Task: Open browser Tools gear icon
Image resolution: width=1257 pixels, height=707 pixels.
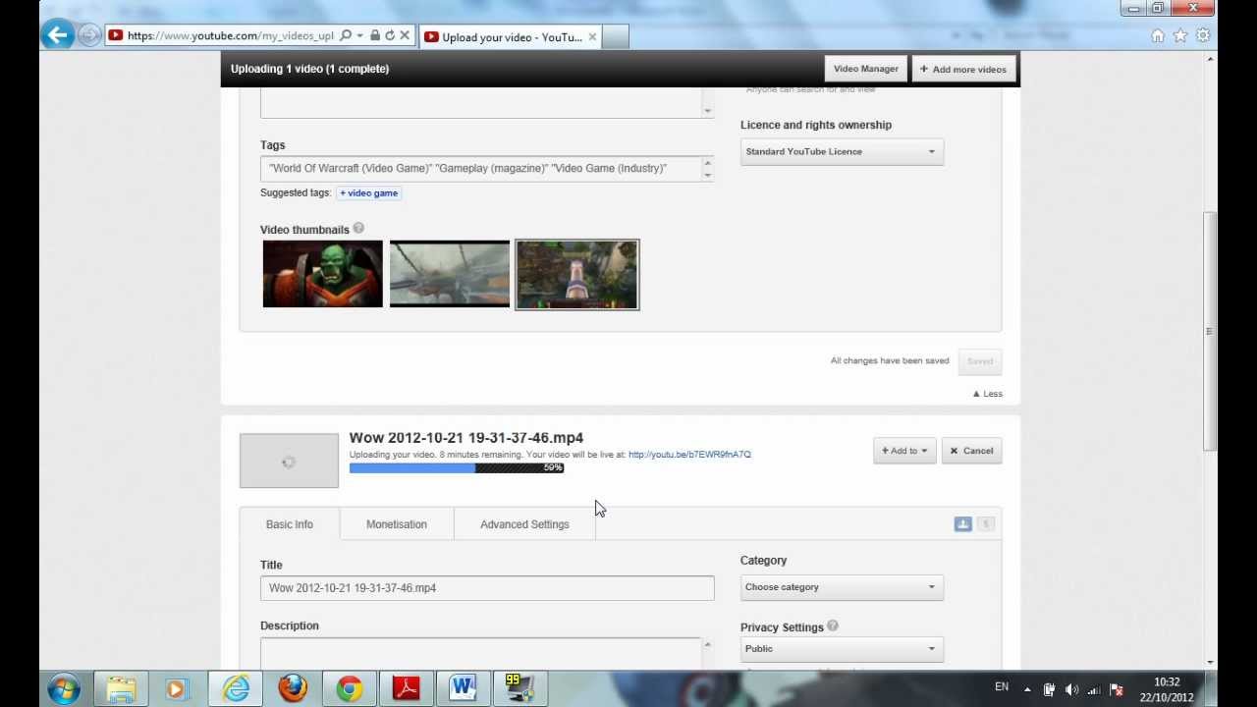Action: tap(1203, 36)
